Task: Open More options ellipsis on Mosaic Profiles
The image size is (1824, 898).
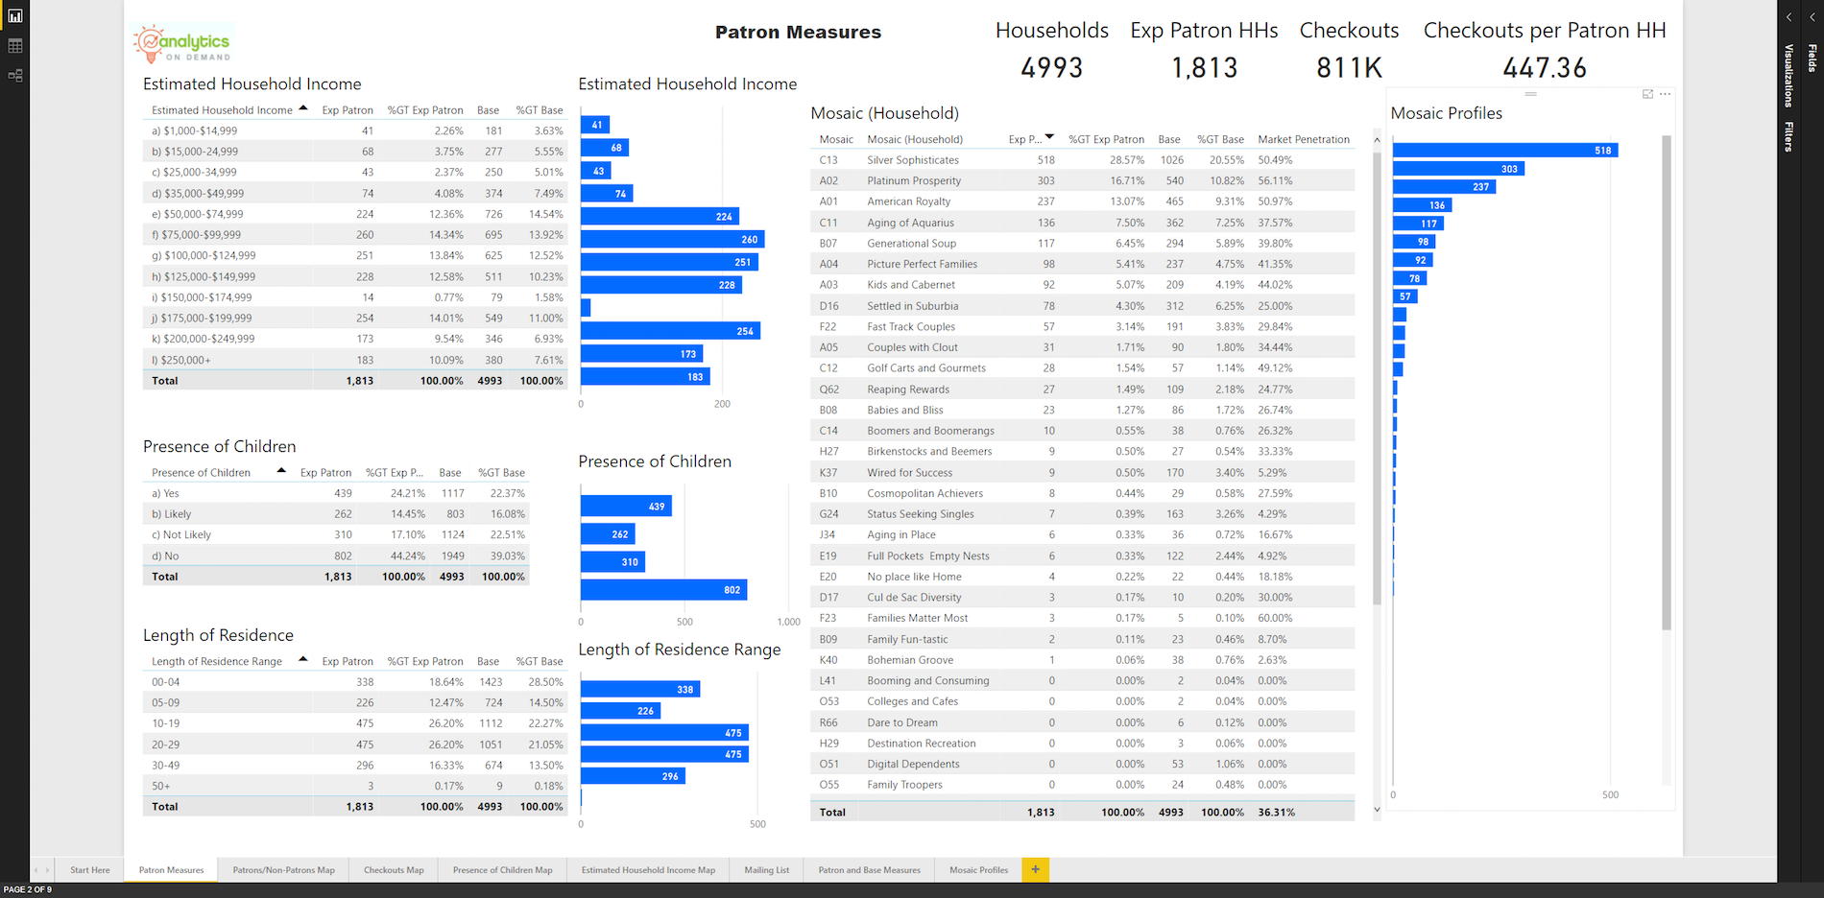Action: (1665, 94)
